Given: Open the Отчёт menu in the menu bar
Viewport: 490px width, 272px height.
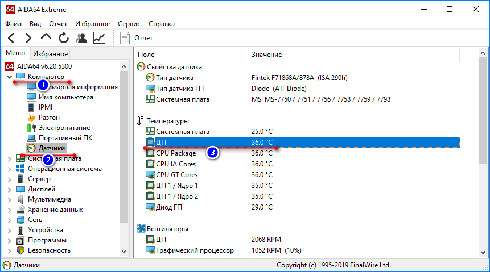Looking at the screenshot, I should click(58, 24).
